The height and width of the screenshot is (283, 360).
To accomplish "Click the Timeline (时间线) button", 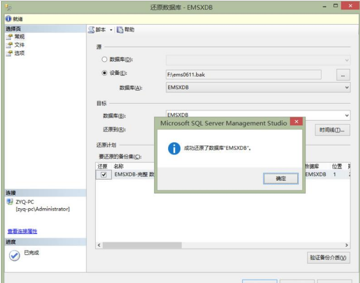I will (x=332, y=130).
